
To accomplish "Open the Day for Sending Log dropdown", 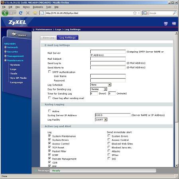I will coord(99,89).
